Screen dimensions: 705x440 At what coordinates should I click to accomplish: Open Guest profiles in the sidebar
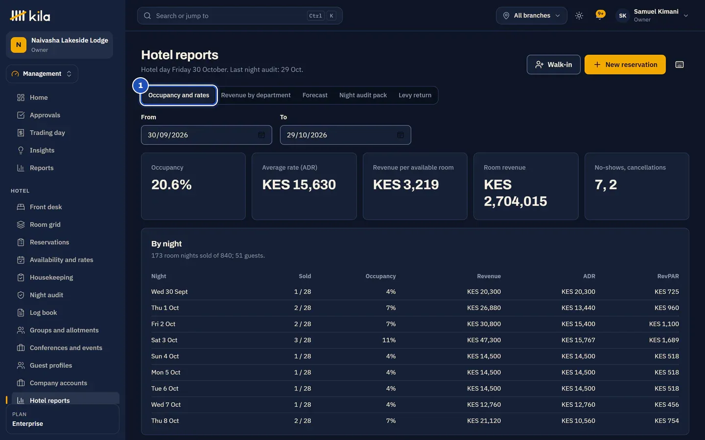tap(66, 365)
